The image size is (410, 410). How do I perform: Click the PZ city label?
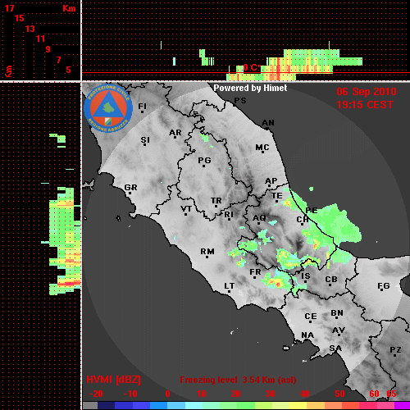[395, 350]
